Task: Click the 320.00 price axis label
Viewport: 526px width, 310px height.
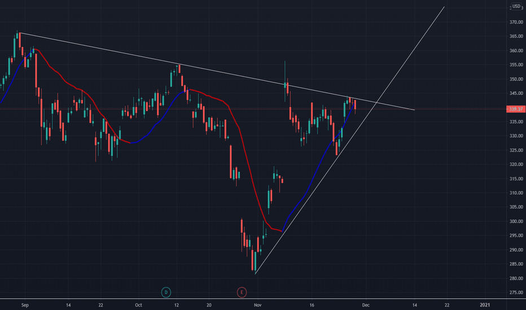Action: point(516,164)
